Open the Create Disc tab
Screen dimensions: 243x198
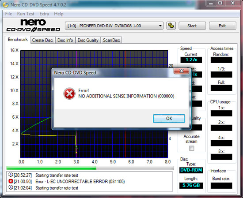click(x=42, y=40)
